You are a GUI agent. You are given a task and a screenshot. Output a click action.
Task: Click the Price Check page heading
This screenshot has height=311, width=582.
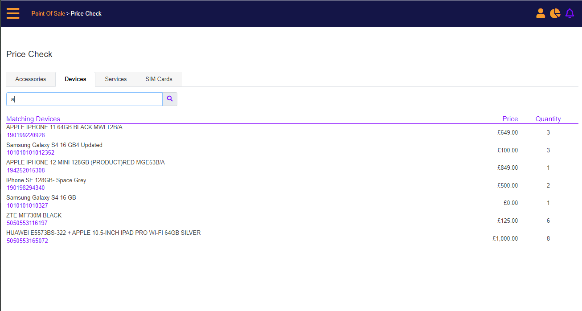pyautogui.click(x=29, y=54)
